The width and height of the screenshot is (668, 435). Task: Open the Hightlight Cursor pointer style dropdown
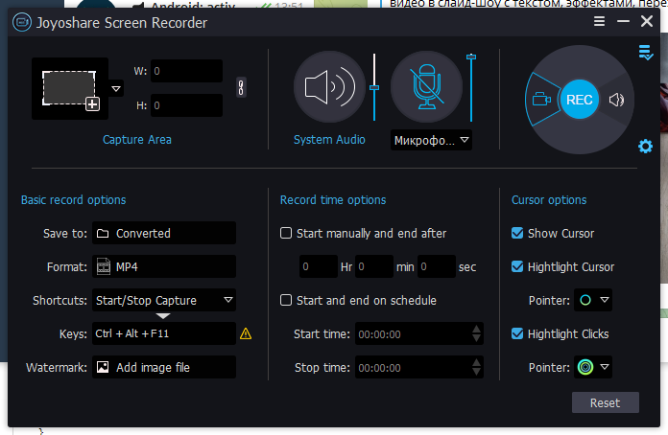[x=593, y=300]
